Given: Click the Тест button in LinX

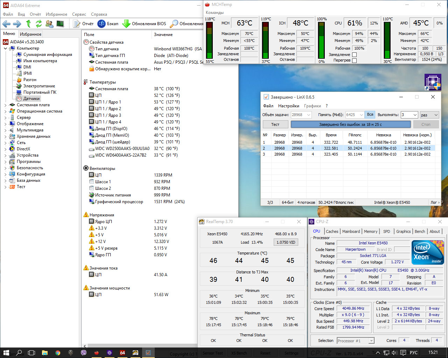Looking at the screenshot, I should pos(275,124).
